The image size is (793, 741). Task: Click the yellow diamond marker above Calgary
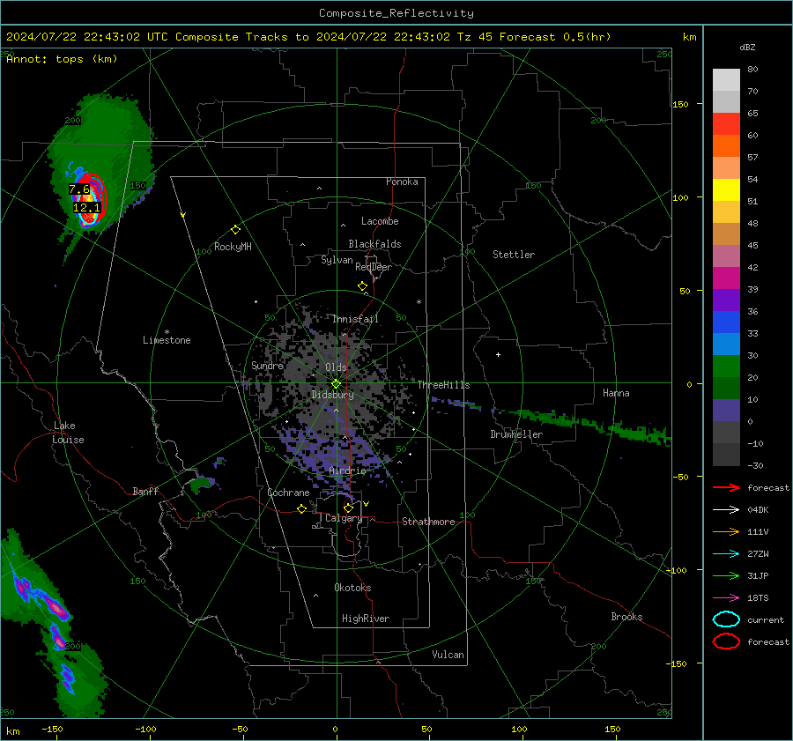tap(348, 508)
